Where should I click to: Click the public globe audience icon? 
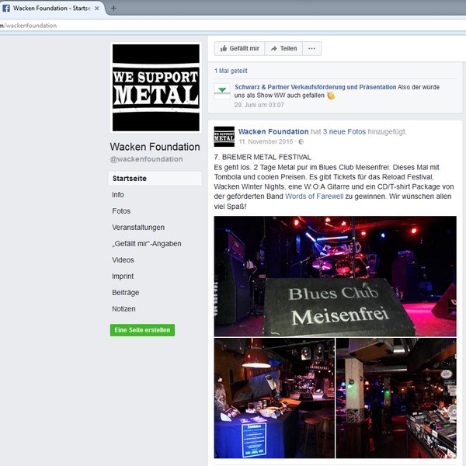click(301, 142)
